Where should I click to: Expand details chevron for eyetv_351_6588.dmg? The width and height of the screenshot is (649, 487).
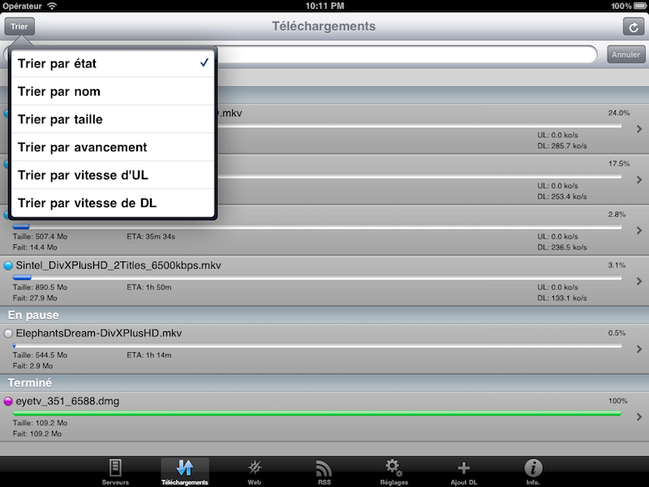point(639,417)
